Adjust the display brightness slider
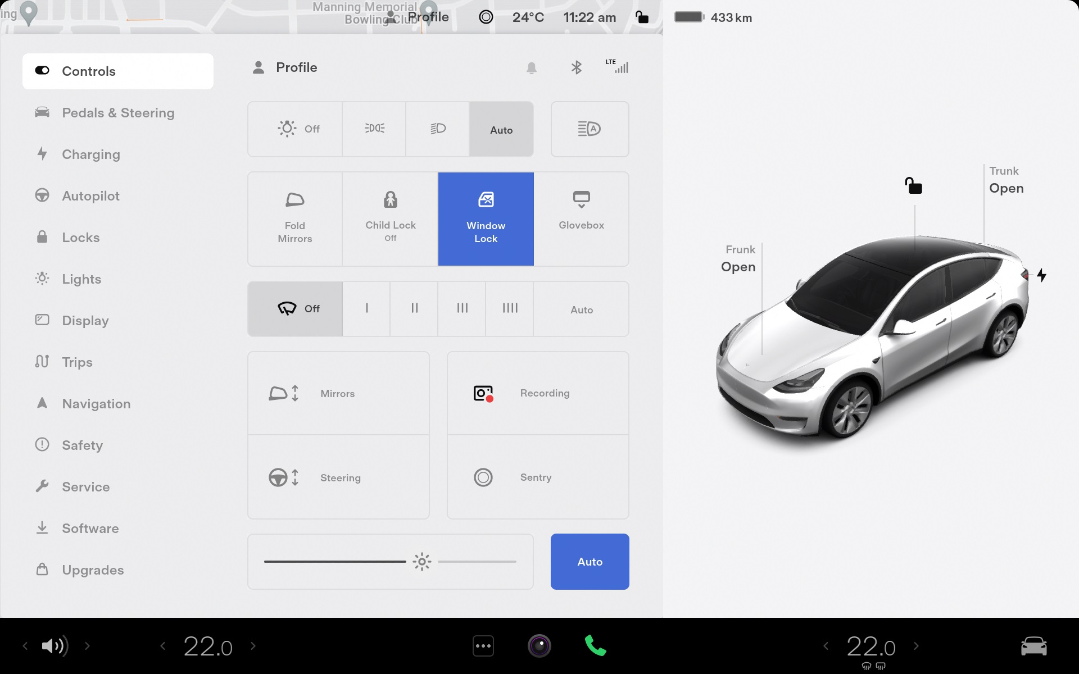 421,562
